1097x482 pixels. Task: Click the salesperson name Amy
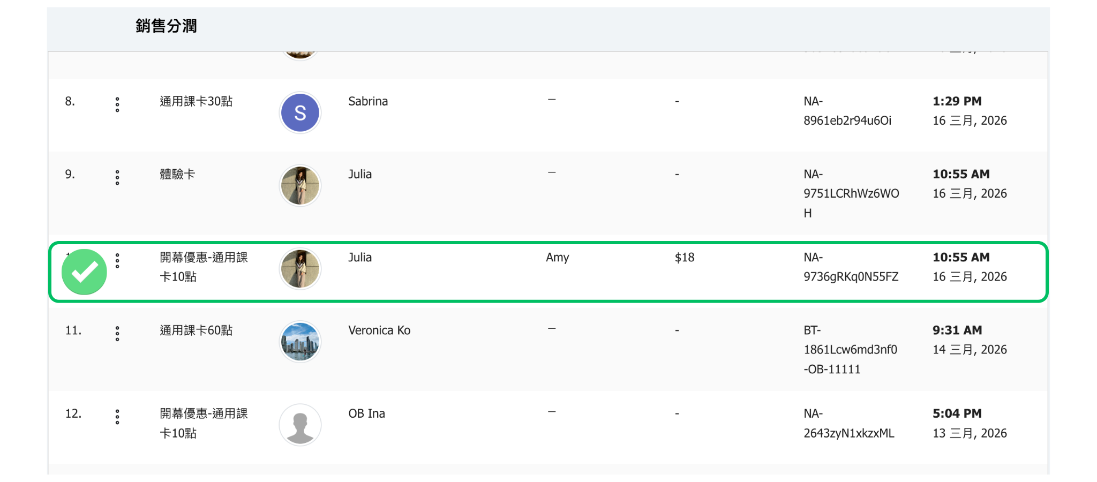tap(557, 258)
